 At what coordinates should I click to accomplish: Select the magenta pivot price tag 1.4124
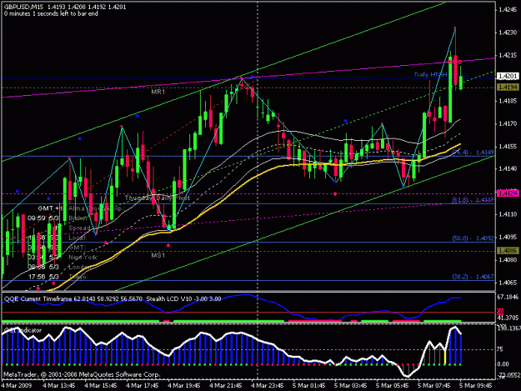[x=508, y=193]
